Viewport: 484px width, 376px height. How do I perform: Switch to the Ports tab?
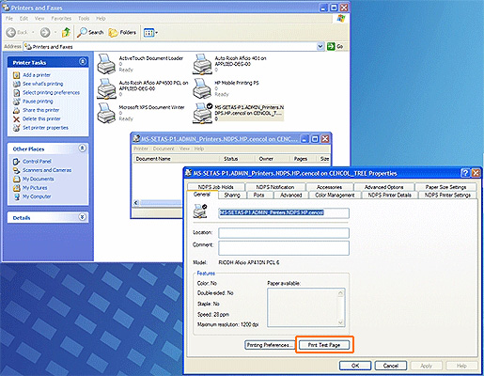point(258,195)
